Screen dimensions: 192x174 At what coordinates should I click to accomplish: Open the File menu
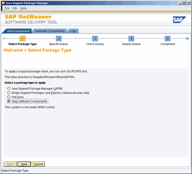[7, 8]
